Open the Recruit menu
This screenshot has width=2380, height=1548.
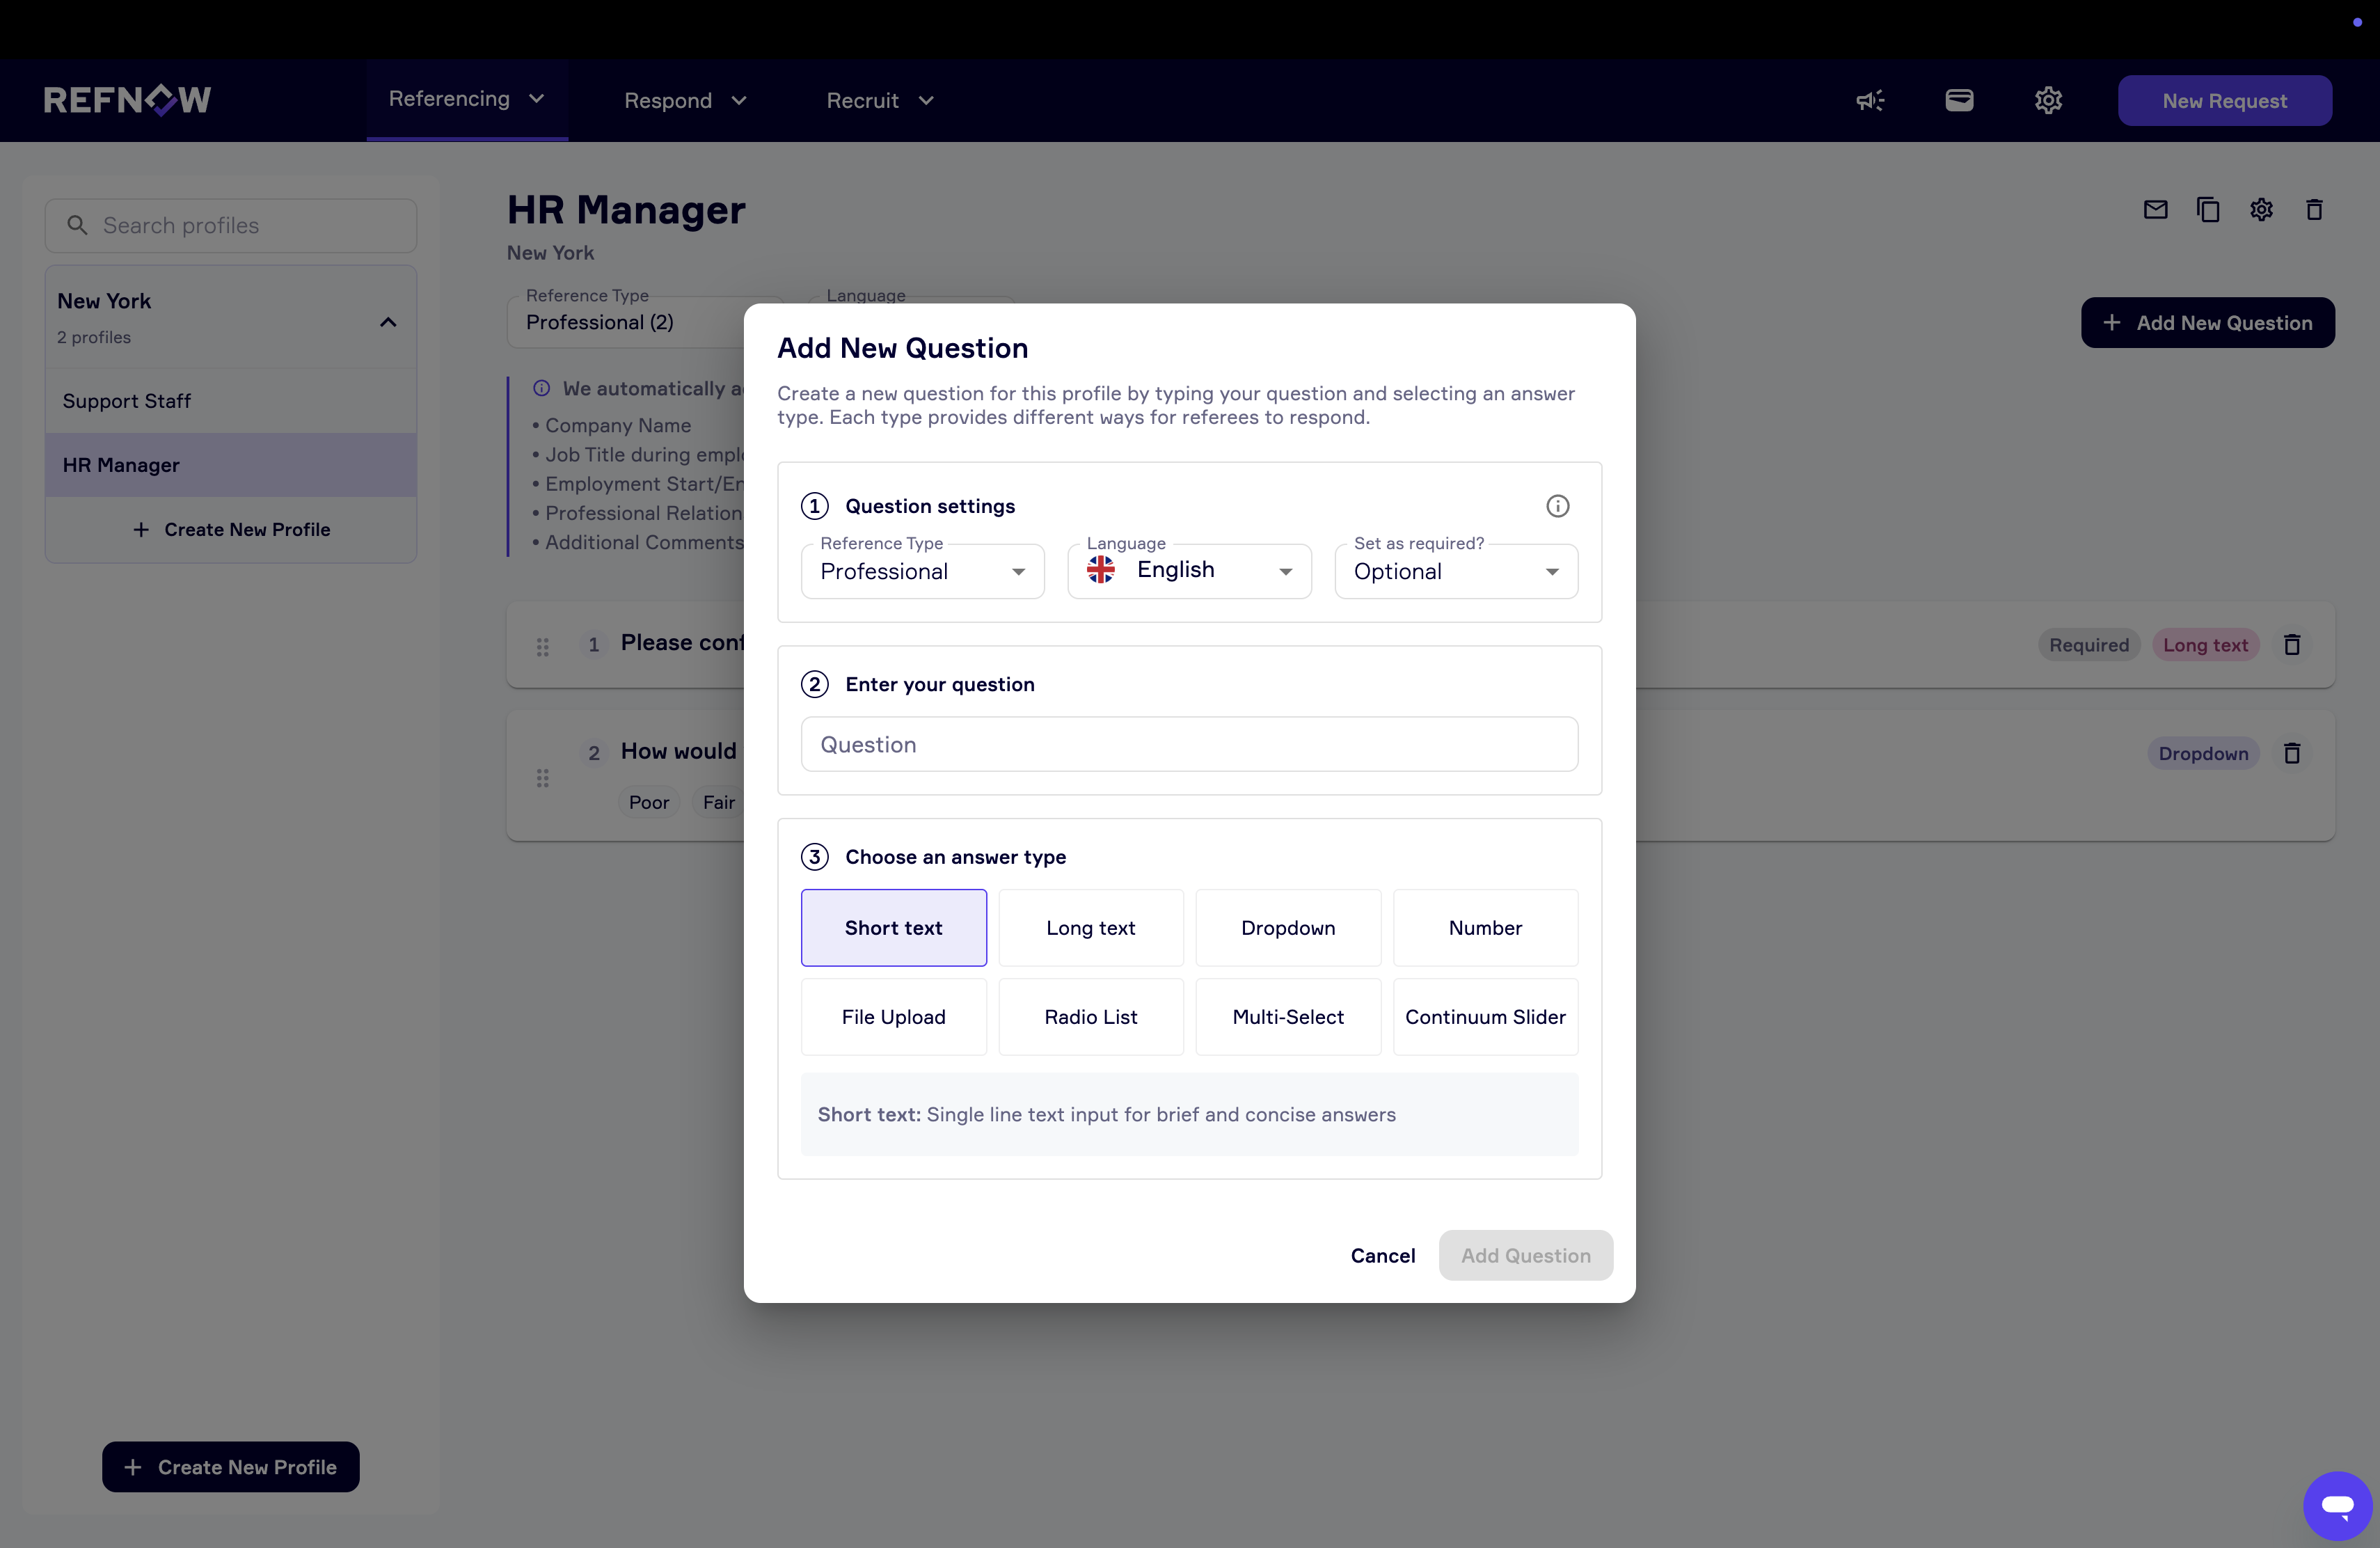[879, 100]
